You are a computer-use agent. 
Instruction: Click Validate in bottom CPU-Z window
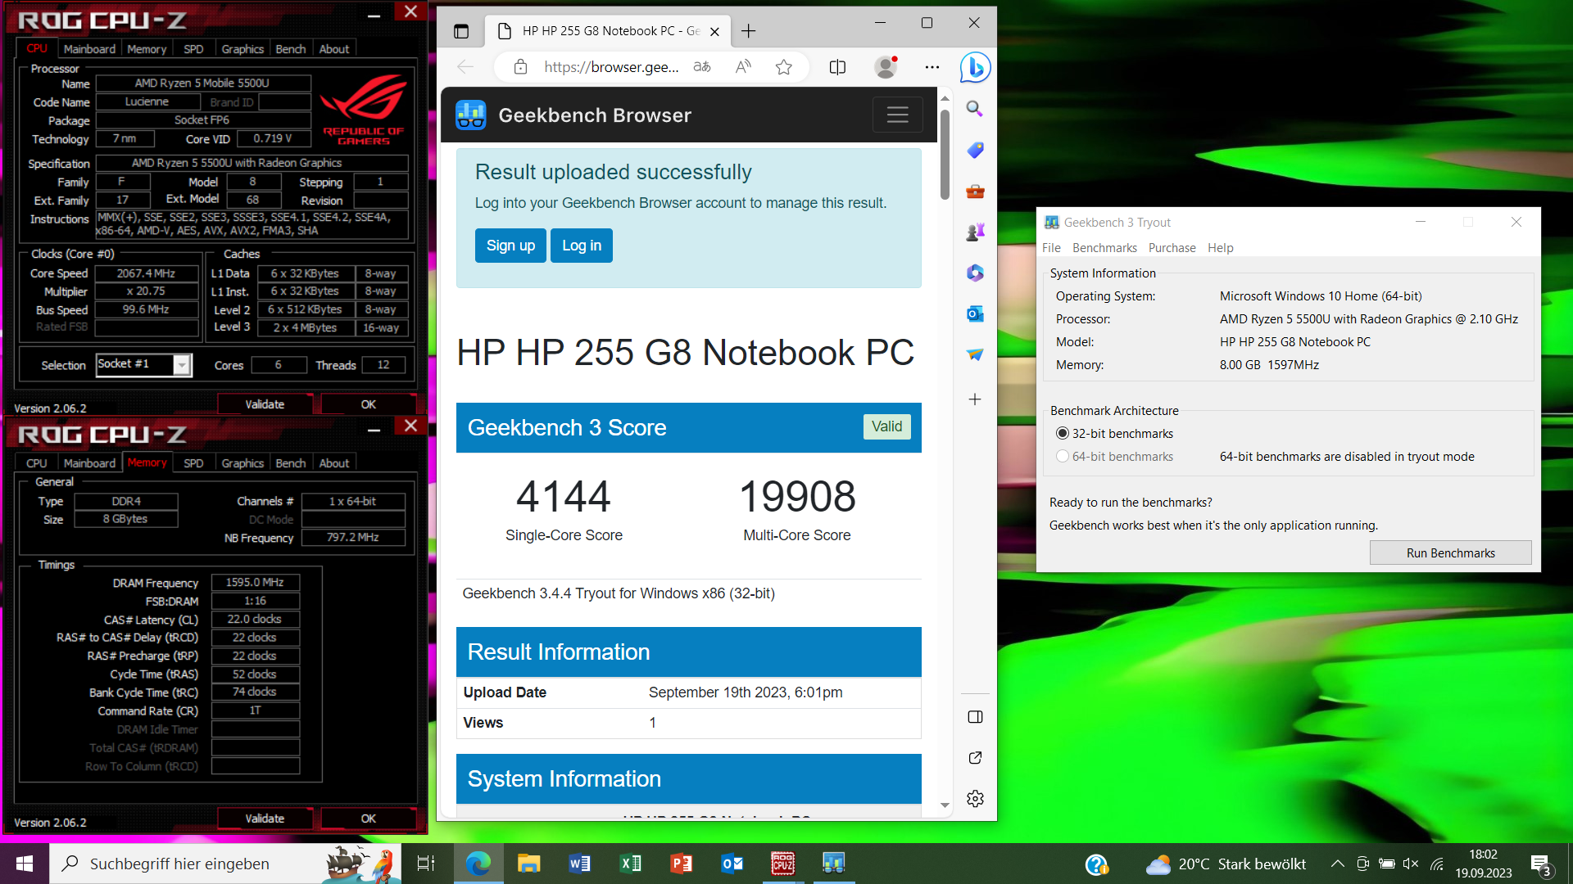[265, 819]
